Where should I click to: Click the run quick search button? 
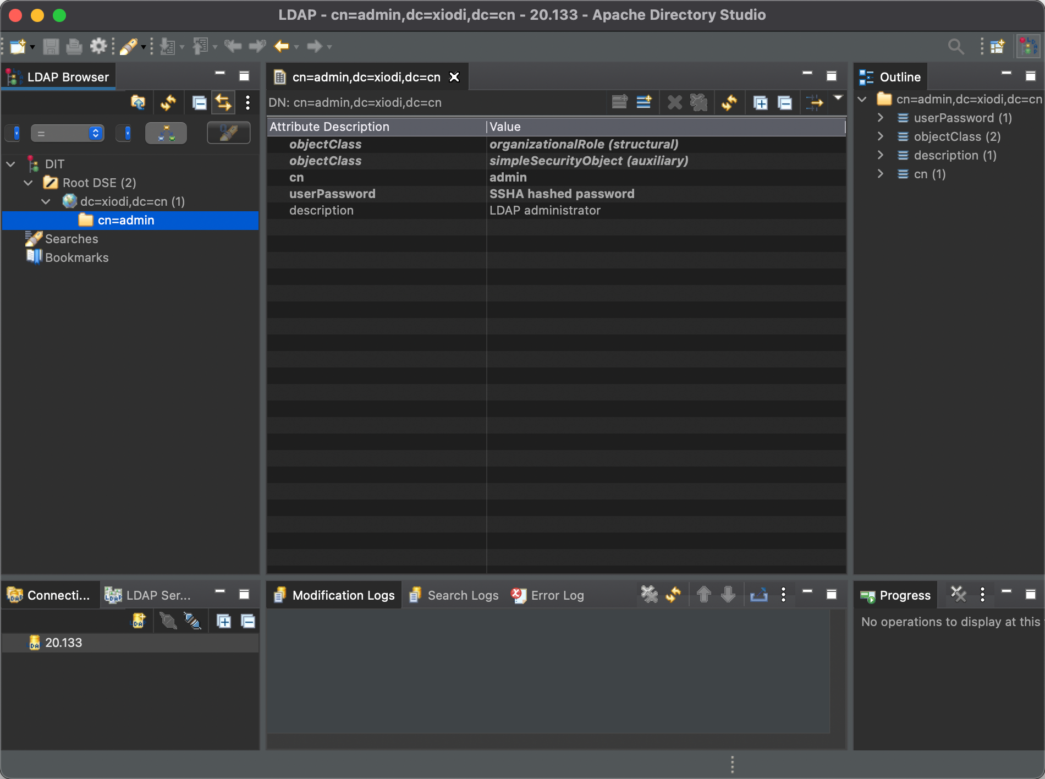click(229, 133)
